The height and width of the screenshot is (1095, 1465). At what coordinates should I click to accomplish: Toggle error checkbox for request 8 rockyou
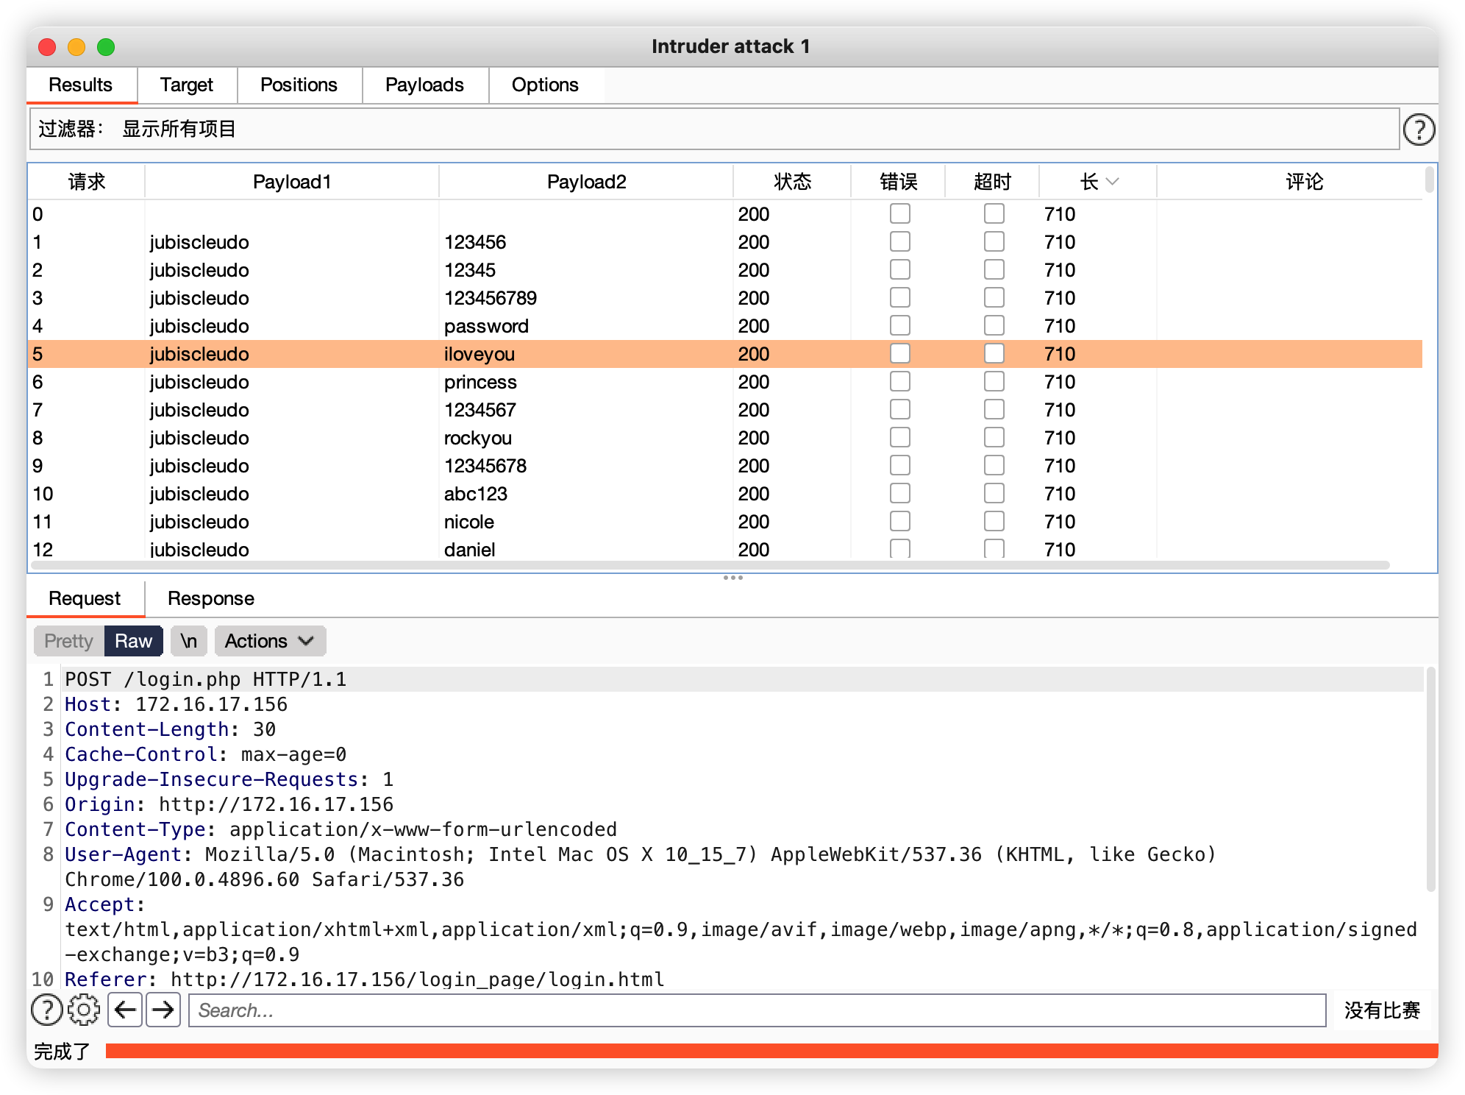[x=899, y=438]
